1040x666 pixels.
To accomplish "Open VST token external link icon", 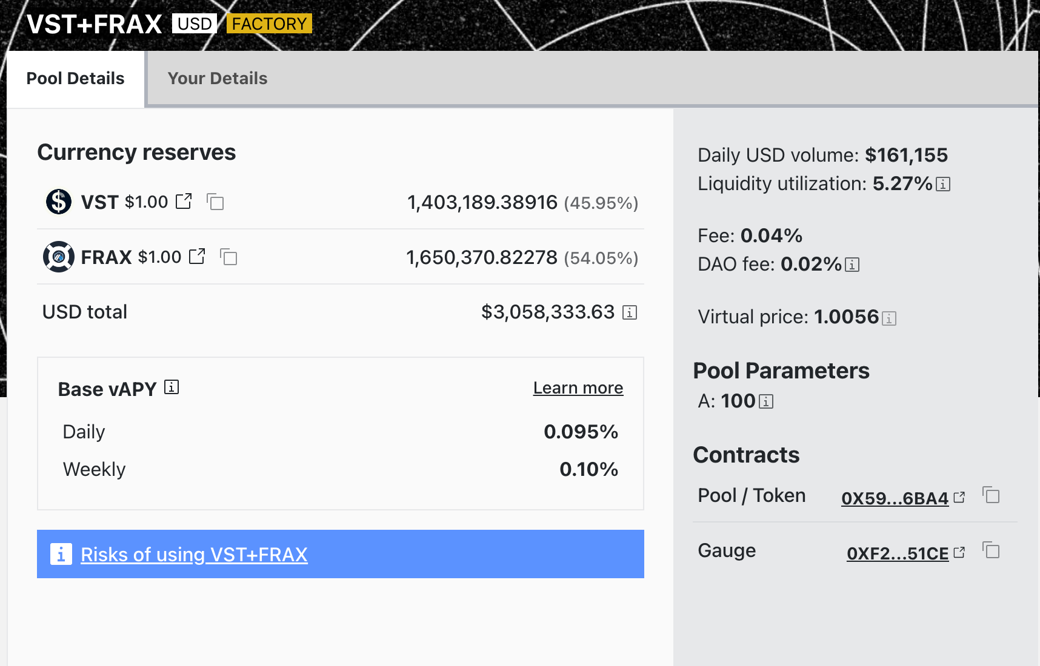I will point(184,201).
